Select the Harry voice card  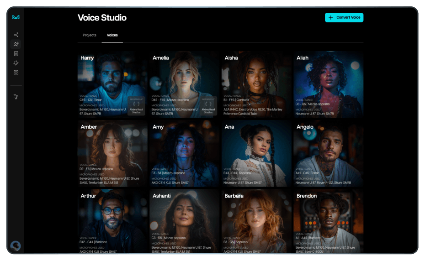tap(112, 84)
